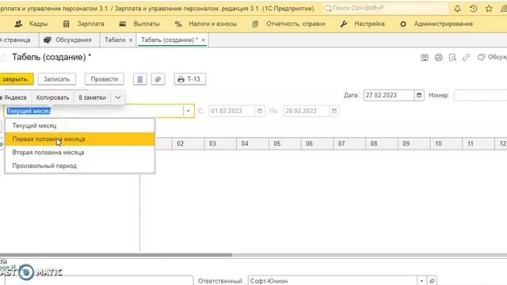Click the Ответственный field Софт-Юнион
Image resolution: width=507 pixels, height=285 pixels.
pyautogui.click(x=333, y=280)
